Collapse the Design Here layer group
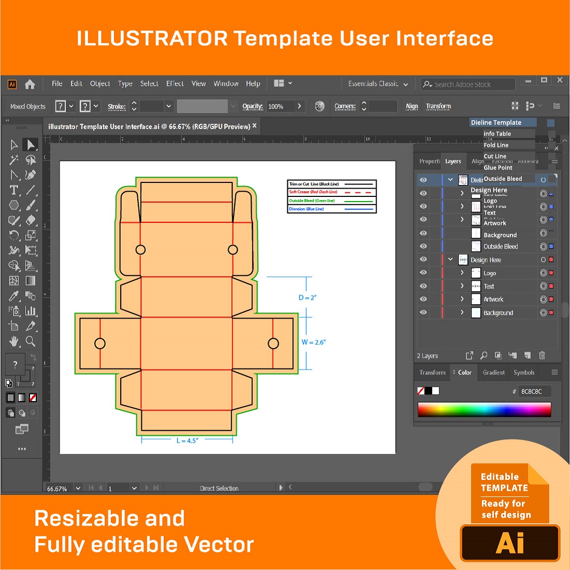570x570 pixels. [x=450, y=260]
